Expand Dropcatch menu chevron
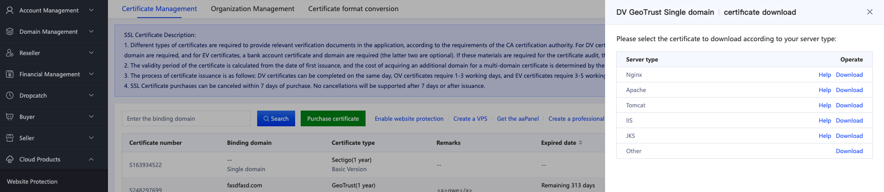This screenshot has width=884, height=192. coord(91,95)
